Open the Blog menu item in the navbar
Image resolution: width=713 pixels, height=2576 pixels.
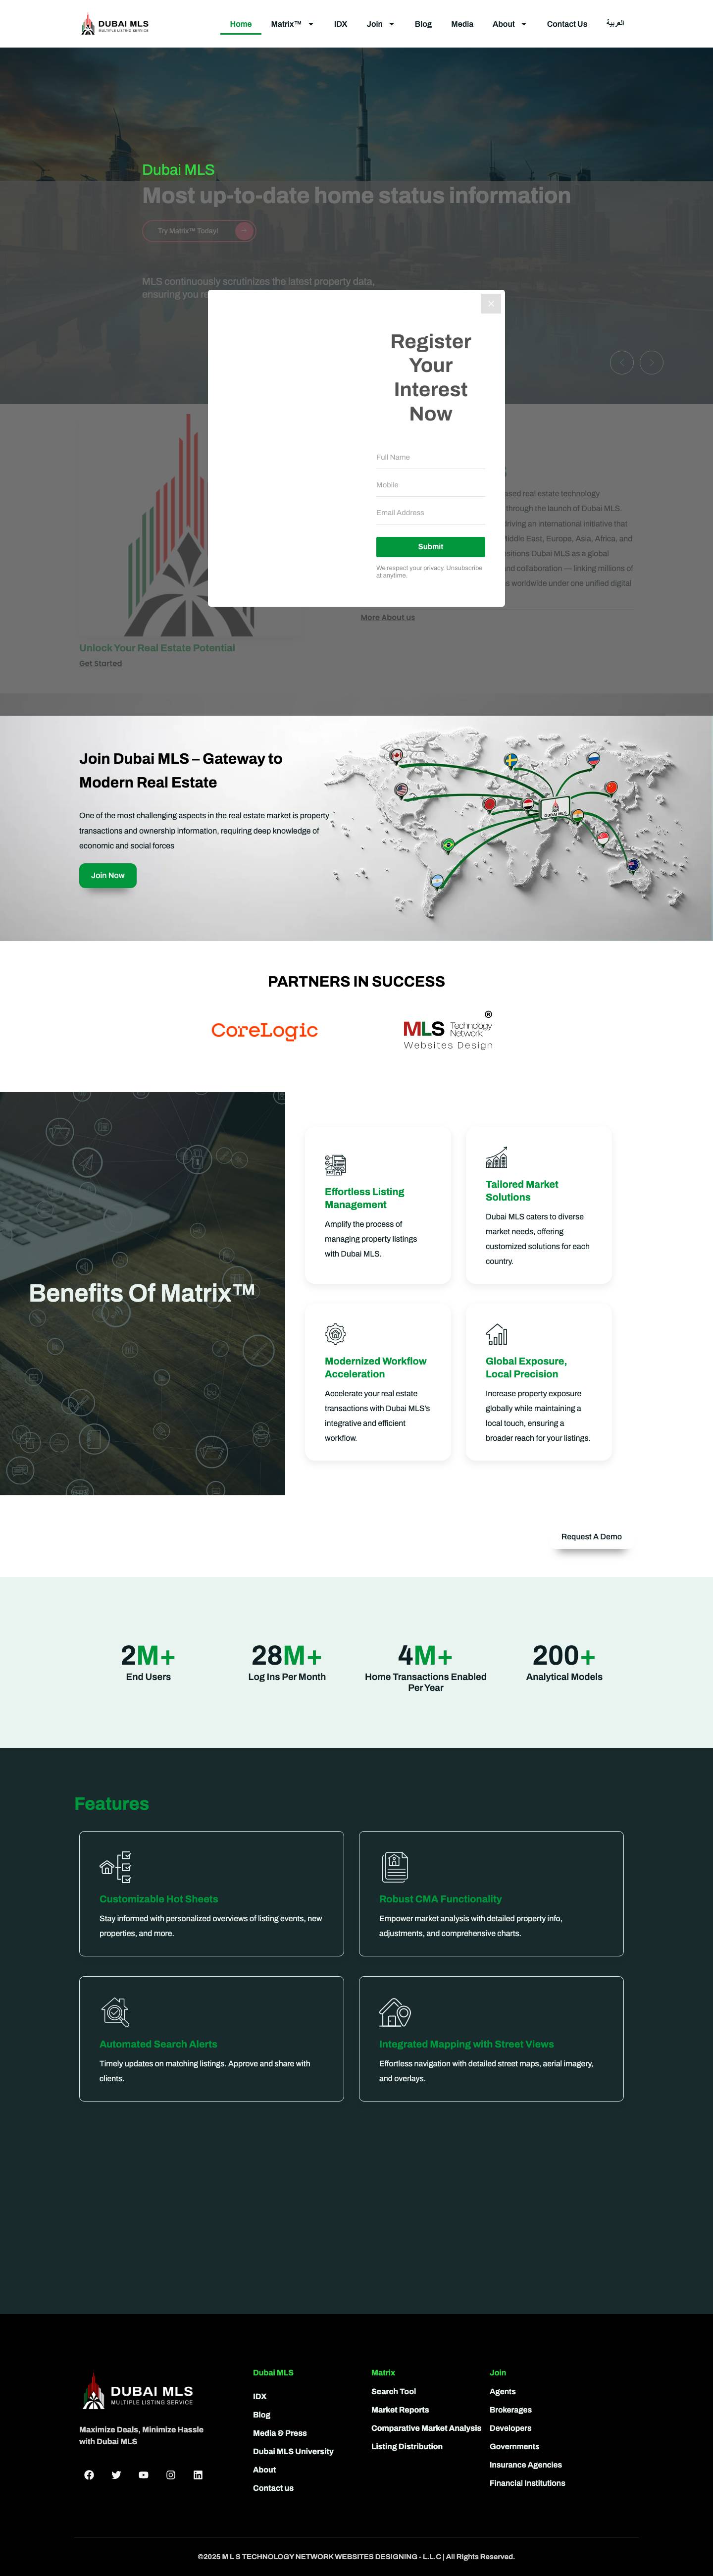[424, 24]
